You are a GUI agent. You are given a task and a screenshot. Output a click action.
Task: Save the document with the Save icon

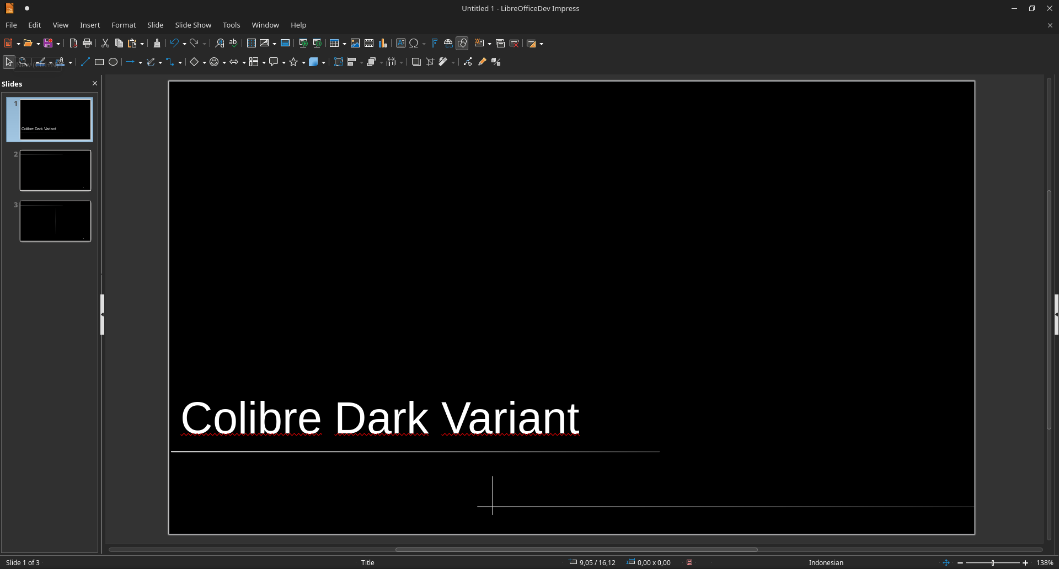(x=48, y=44)
